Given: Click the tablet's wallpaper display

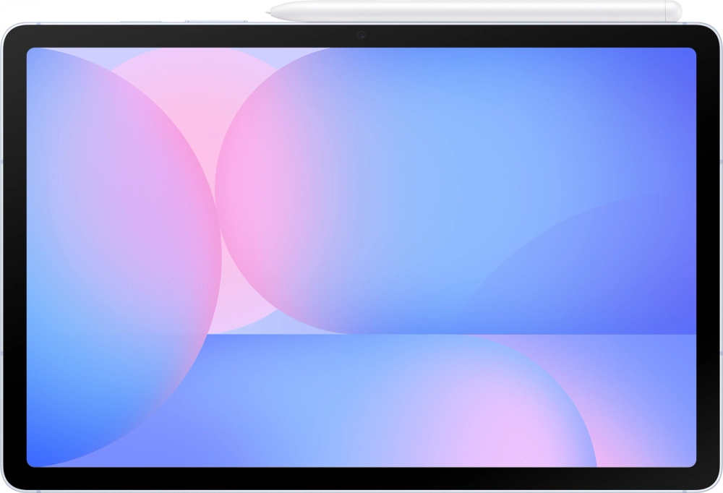Looking at the screenshot, I should (361, 257).
